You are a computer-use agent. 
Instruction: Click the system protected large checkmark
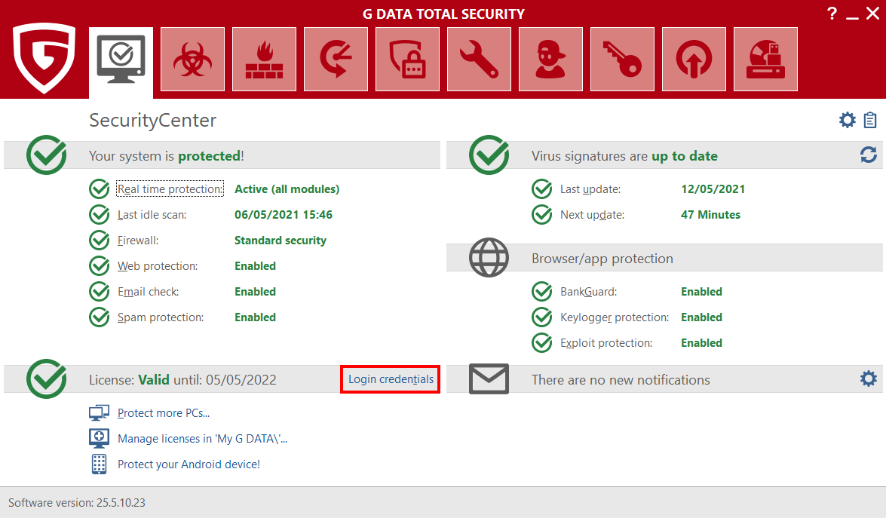point(46,155)
